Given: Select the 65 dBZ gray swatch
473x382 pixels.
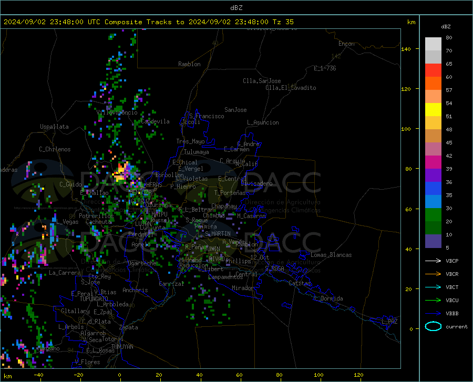Looking at the screenshot, I should point(433,57).
